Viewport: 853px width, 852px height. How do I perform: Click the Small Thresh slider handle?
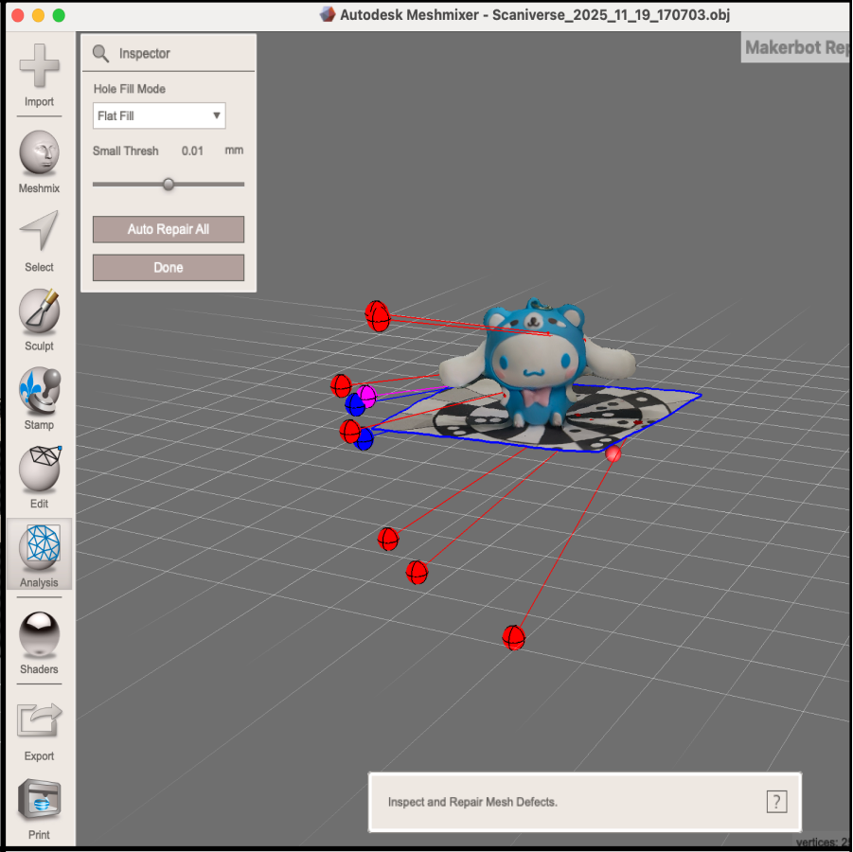tap(169, 185)
